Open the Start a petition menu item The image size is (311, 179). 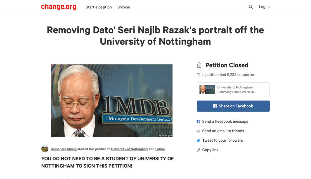(x=99, y=7)
